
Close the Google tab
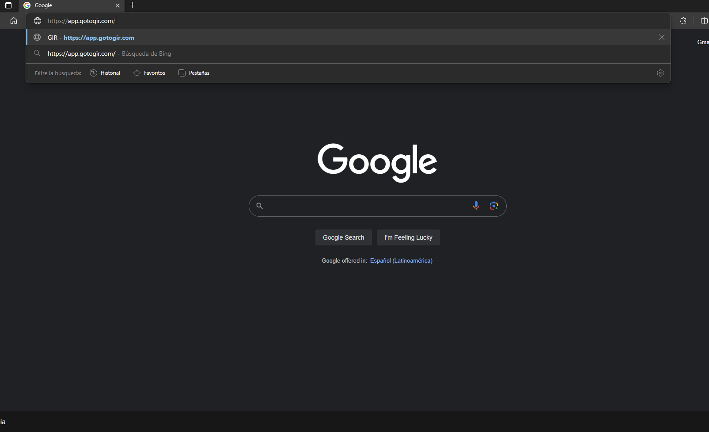pos(118,5)
